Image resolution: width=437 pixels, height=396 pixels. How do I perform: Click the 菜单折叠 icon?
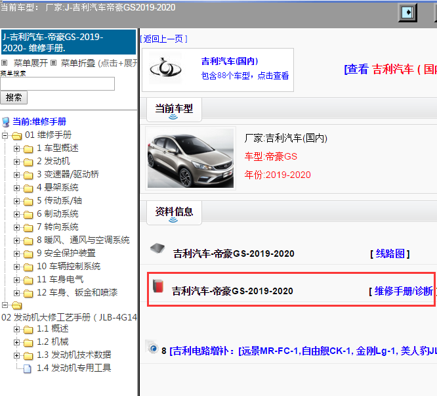[x=54, y=63]
